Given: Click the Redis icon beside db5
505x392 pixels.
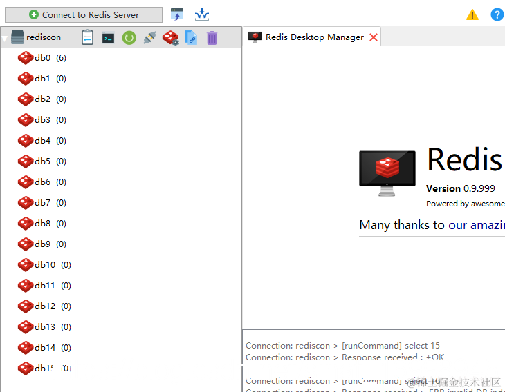Looking at the screenshot, I should pyautogui.click(x=26, y=161).
